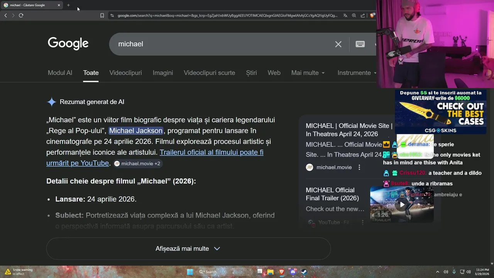Clear the search query with X

click(x=338, y=44)
